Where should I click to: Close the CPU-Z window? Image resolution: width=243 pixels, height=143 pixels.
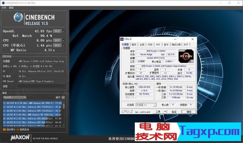[x=193, y=39]
